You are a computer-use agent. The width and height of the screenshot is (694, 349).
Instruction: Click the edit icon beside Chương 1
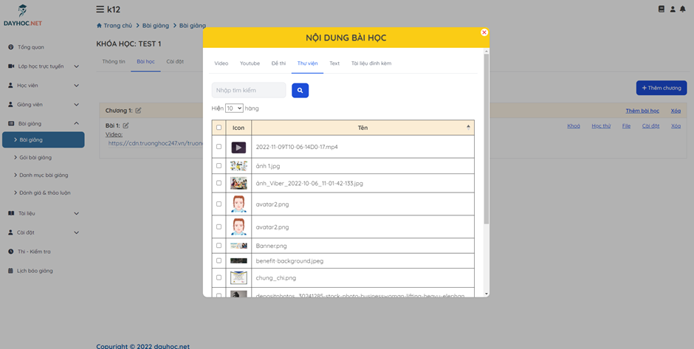[139, 111]
